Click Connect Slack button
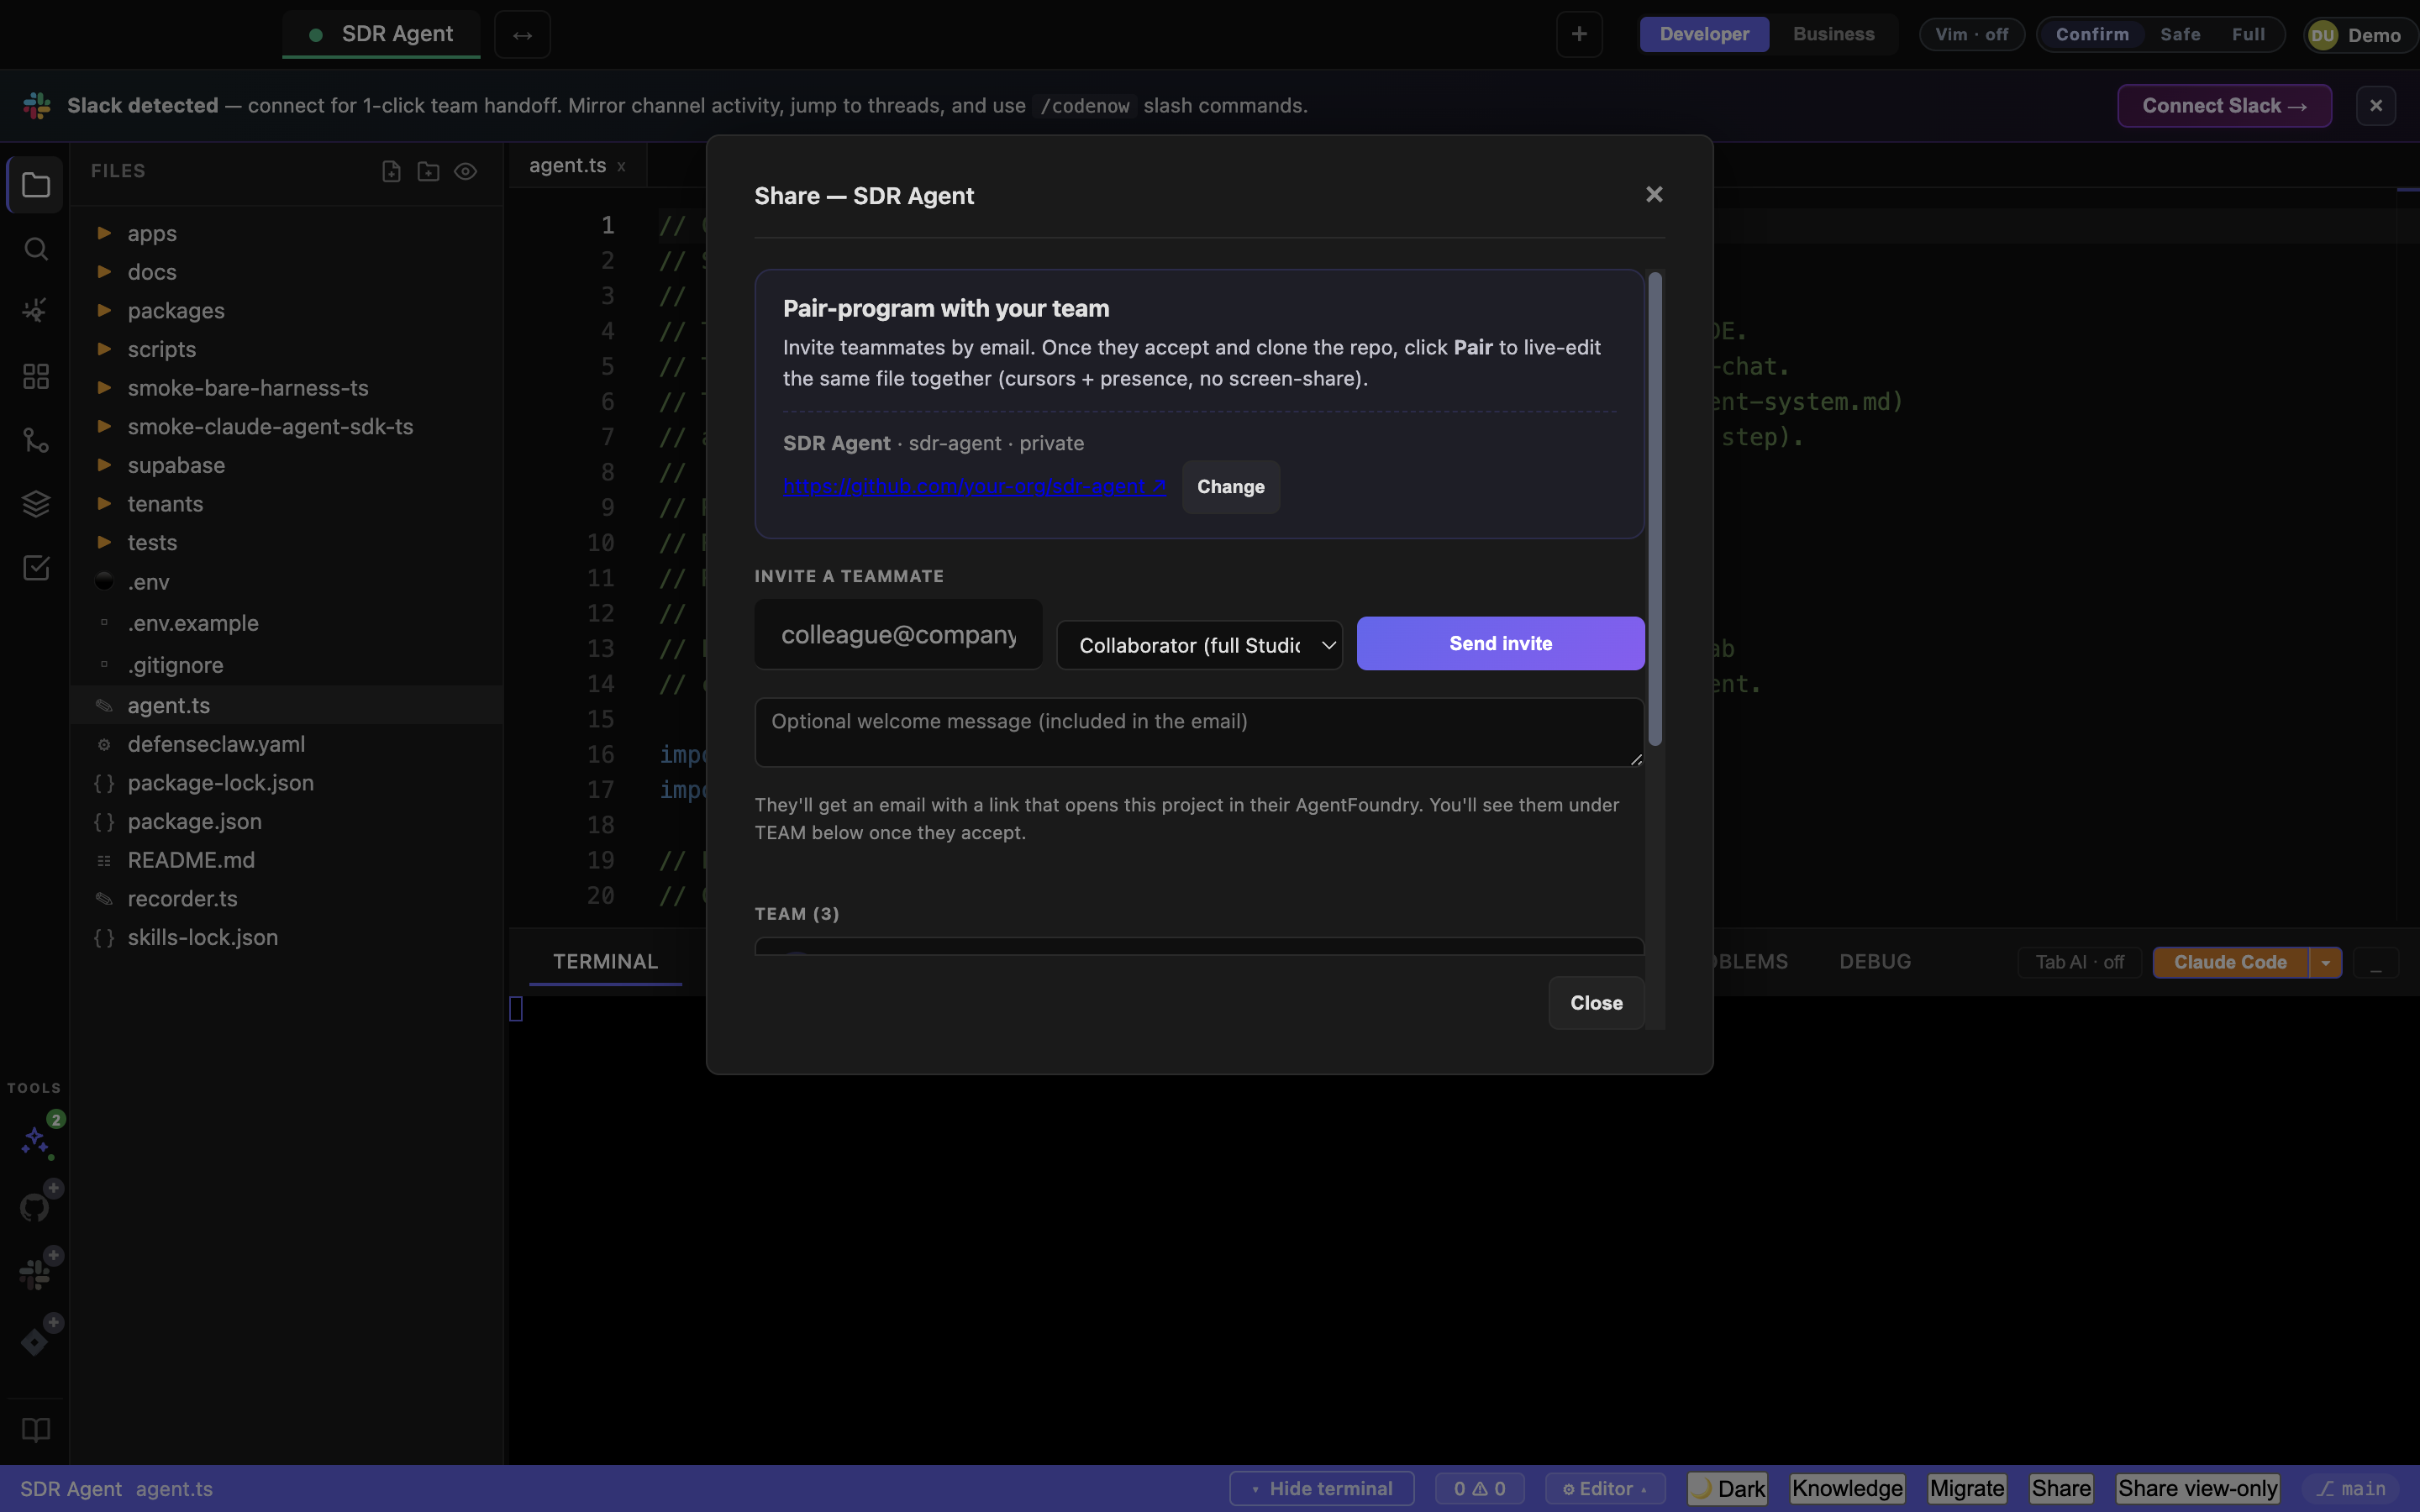The image size is (2420, 1512). click(x=2224, y=106)
